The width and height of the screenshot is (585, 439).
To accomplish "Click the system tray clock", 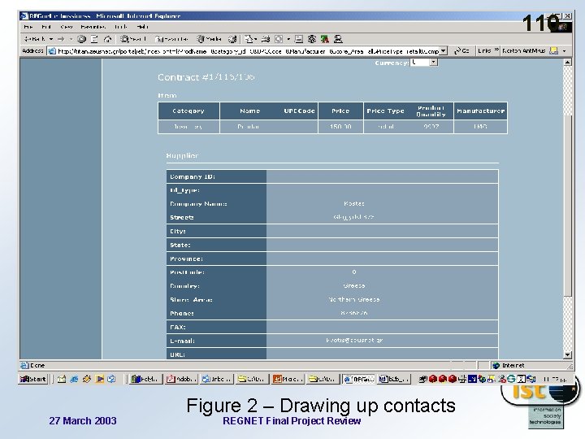I will click(x=556, y=380).
